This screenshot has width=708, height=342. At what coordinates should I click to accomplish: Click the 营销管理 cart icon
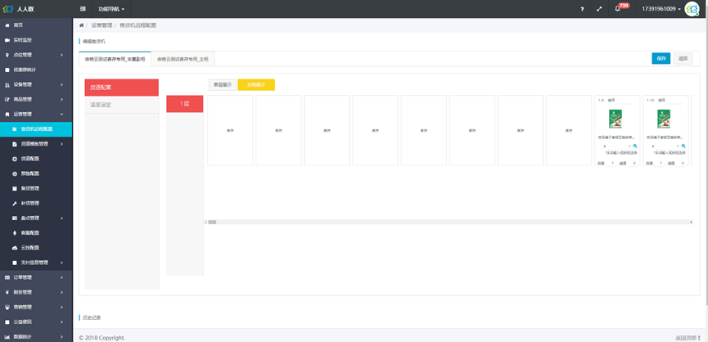pyautogui.click(x=7, y=308)
